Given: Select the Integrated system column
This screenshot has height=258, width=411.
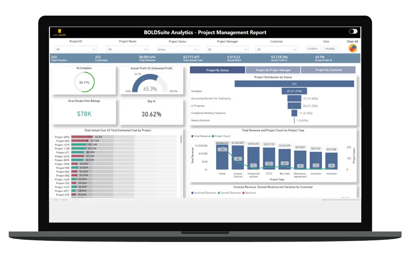Looking at the screenshot, I should pos(254,158).
